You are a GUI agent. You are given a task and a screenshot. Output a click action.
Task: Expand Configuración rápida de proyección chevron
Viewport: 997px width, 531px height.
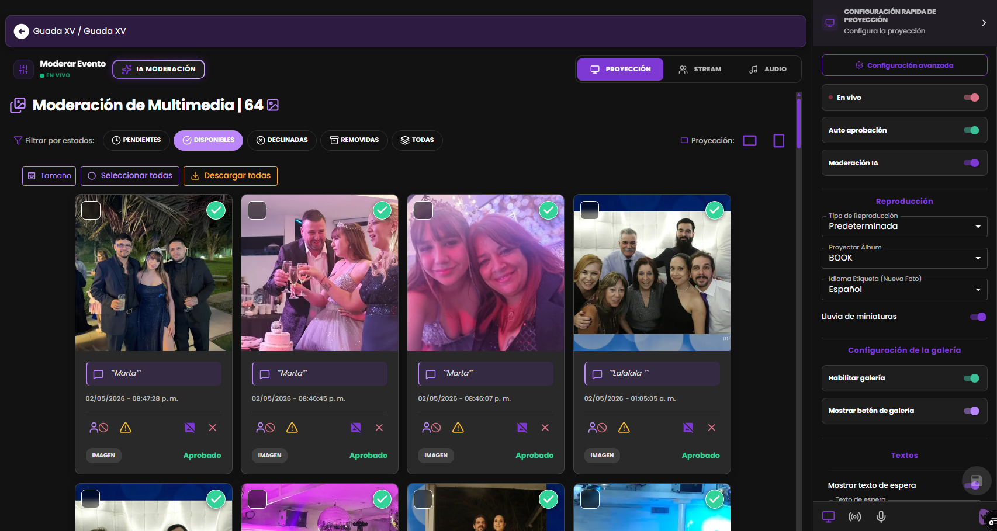(984, 23)
